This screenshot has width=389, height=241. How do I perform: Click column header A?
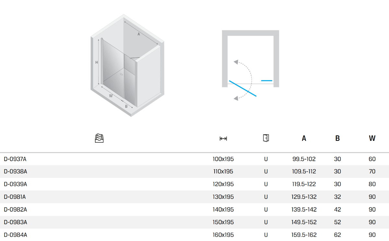304,138
